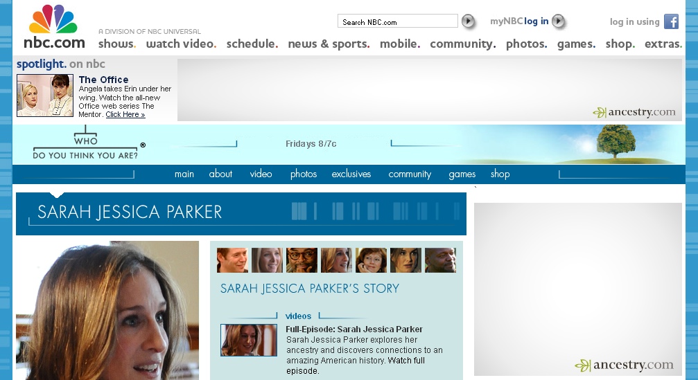Viewport: 698px width, 380px height.
Task: Open the mobile menu
Action: point(400,44)
